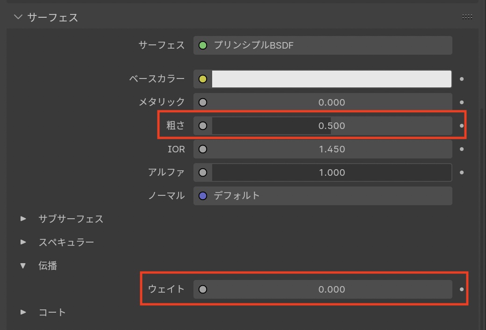Click the blue socket icon for ノーマル
The height and width of the screenshot is (330, 486).
pos(203,196)
